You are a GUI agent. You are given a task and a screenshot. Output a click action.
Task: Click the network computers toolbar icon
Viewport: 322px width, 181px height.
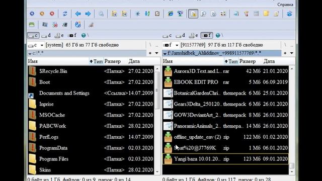(x=180, y=14)
